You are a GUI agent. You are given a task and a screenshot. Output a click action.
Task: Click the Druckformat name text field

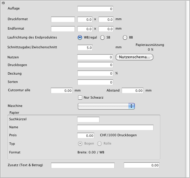coord(63,20)
